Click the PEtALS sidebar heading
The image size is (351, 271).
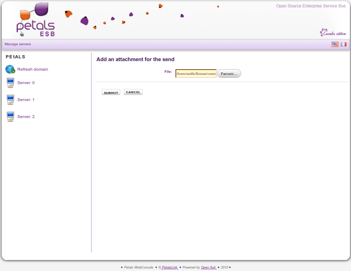16,57
